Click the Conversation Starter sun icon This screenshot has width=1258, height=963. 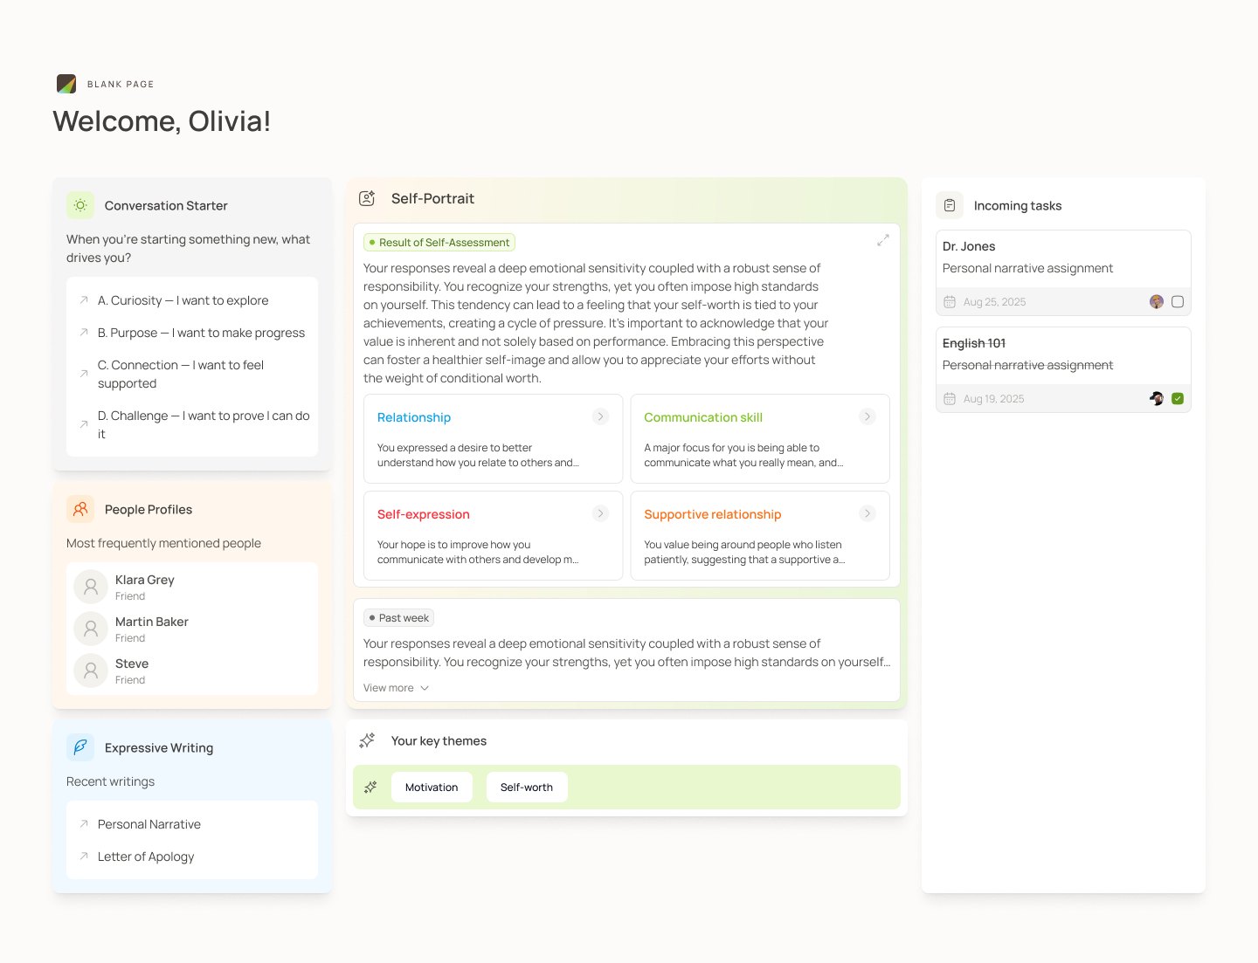(80, 205)
